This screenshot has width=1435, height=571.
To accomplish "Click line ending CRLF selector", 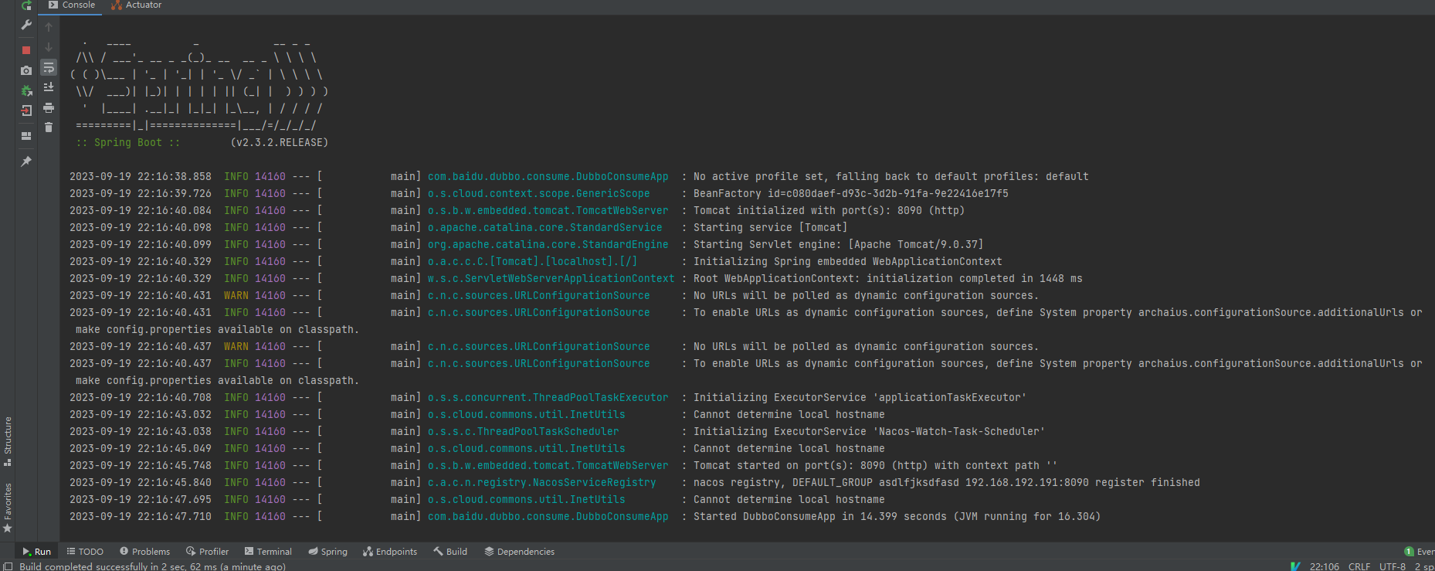I will tap(1359, 566).
